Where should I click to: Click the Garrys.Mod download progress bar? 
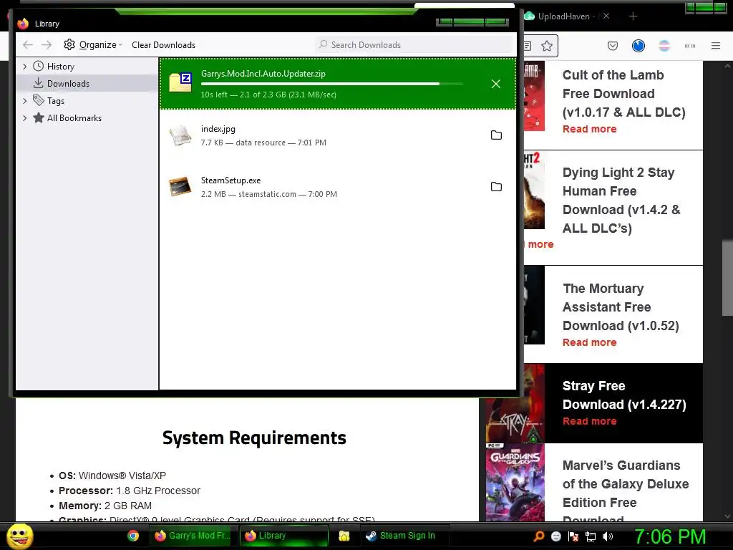point(332,84)
